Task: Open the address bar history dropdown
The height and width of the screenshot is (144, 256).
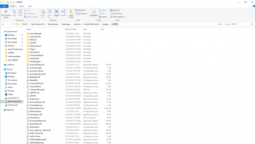Action: (x=218, y=24)
